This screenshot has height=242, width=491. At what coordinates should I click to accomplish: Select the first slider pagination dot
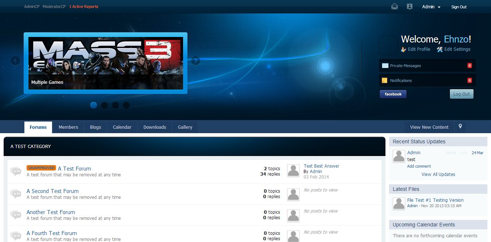tap(94, 105)
